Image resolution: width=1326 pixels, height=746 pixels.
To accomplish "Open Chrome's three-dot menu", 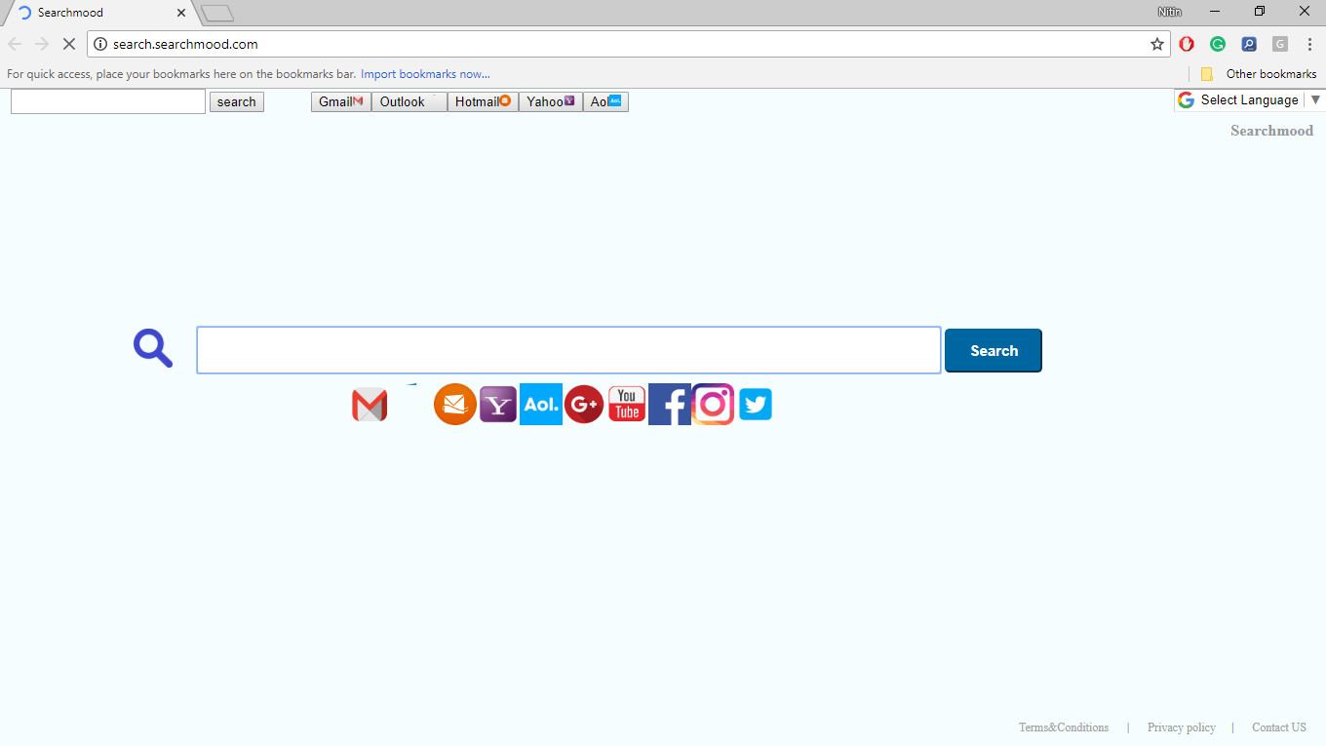I will coord(1309,44).
